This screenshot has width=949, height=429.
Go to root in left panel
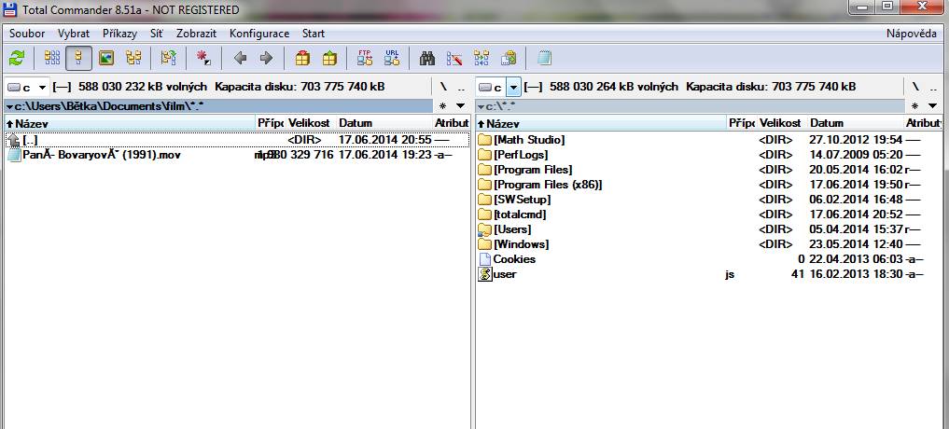point(443,87)
